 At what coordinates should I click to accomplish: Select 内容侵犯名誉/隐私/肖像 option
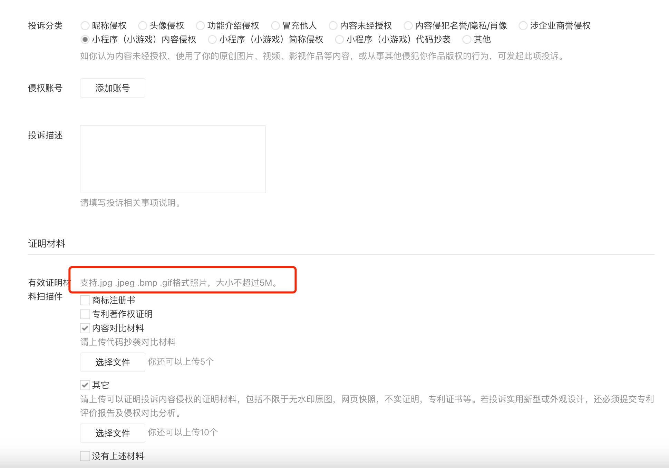coord(408,26)
